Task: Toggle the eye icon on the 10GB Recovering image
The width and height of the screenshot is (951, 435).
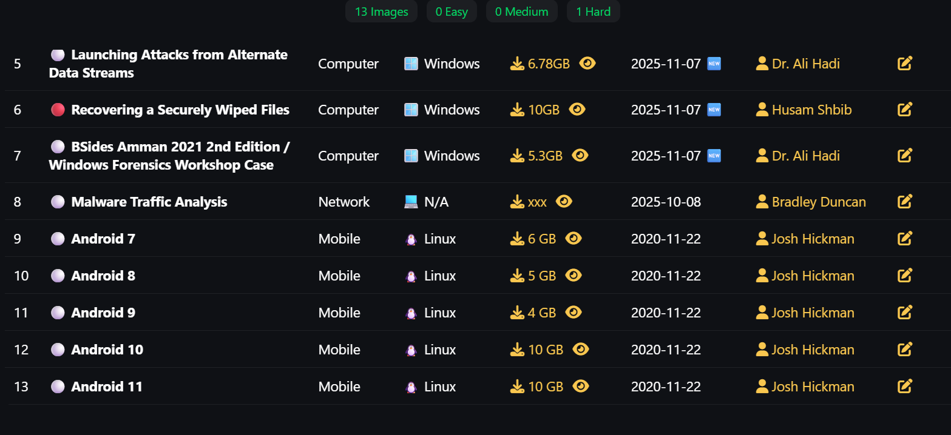Action: [577, 110]
